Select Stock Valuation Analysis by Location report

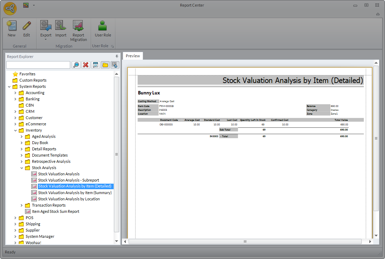(x=69, y=199)
